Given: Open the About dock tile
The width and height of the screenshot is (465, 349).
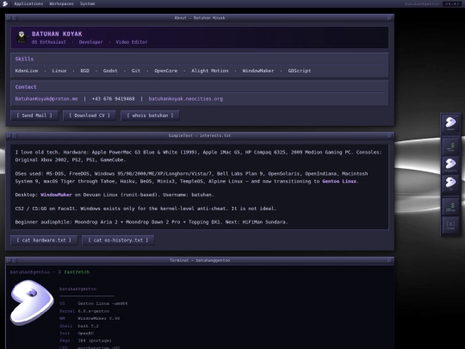Looking at the screenshot, I should point(450,123).
